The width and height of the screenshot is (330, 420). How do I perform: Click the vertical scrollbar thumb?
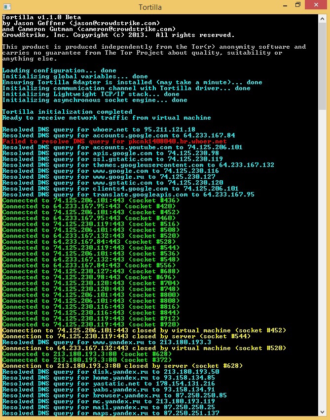323,66
